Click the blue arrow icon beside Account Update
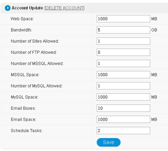 (x=8, y=8)
